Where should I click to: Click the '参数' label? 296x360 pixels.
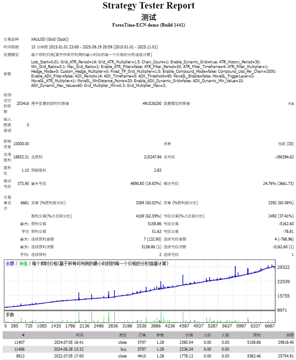7,74
